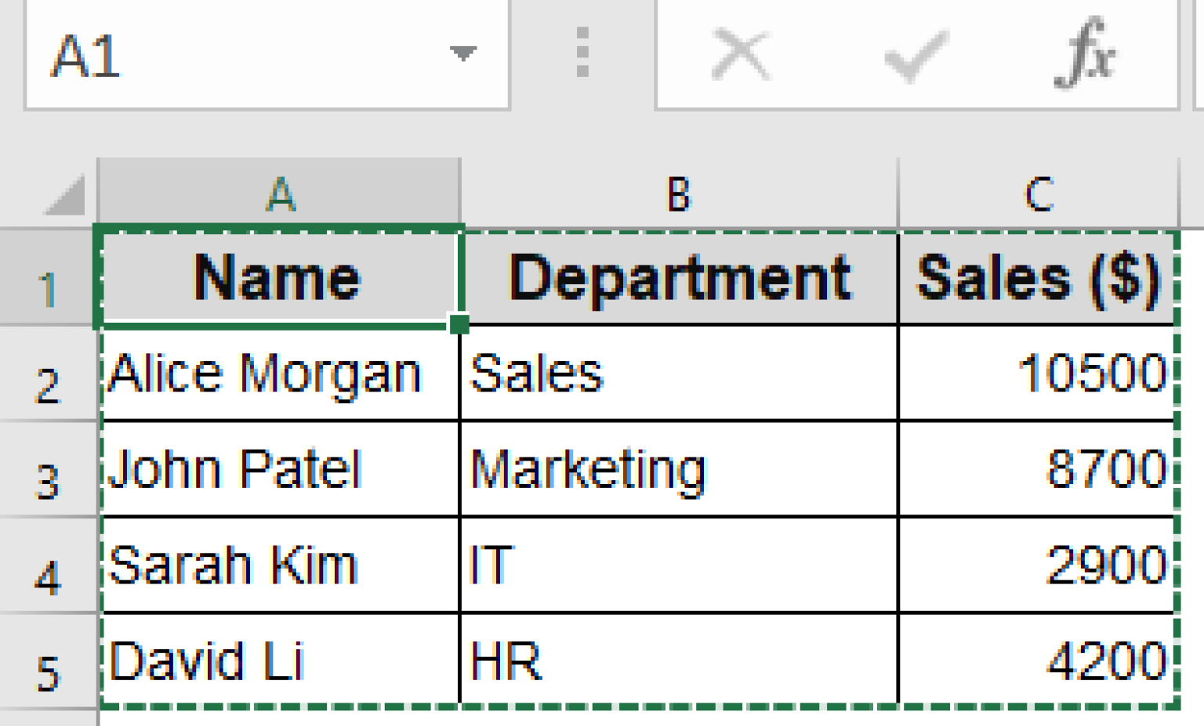Open the Name Box dropdown arrow
This screenshot has width=1204, height=726.
(462, 52)
